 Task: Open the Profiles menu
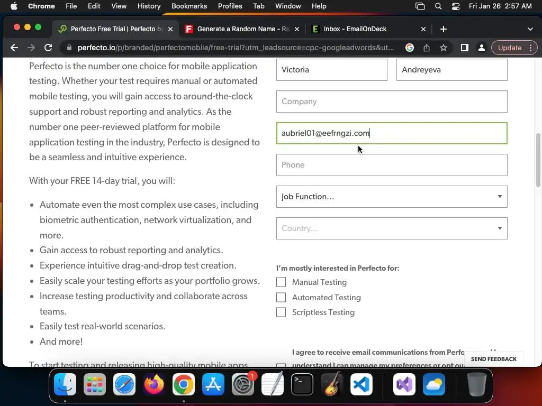click(x=230, y=6)
